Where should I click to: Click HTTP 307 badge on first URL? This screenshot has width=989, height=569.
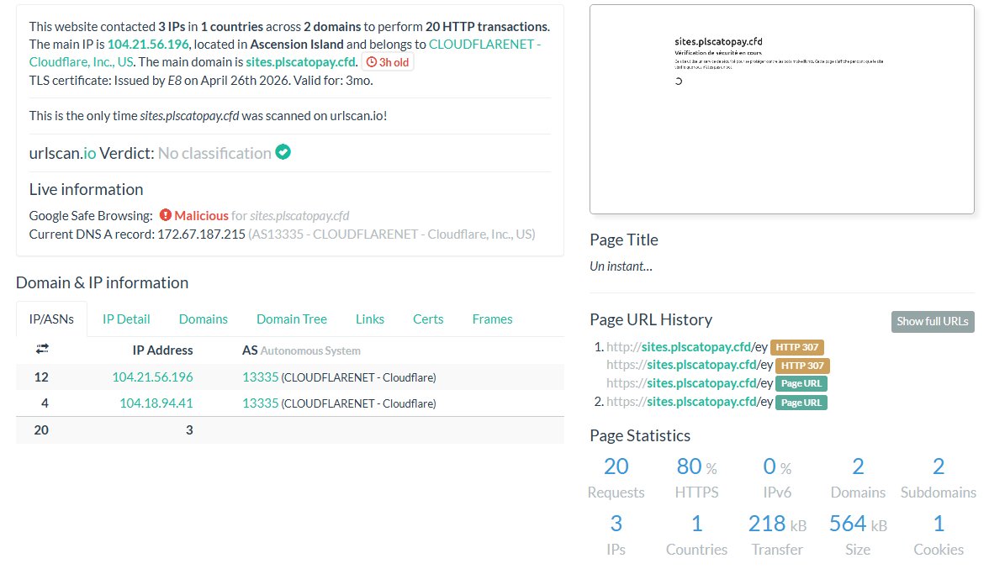[797, 347]
